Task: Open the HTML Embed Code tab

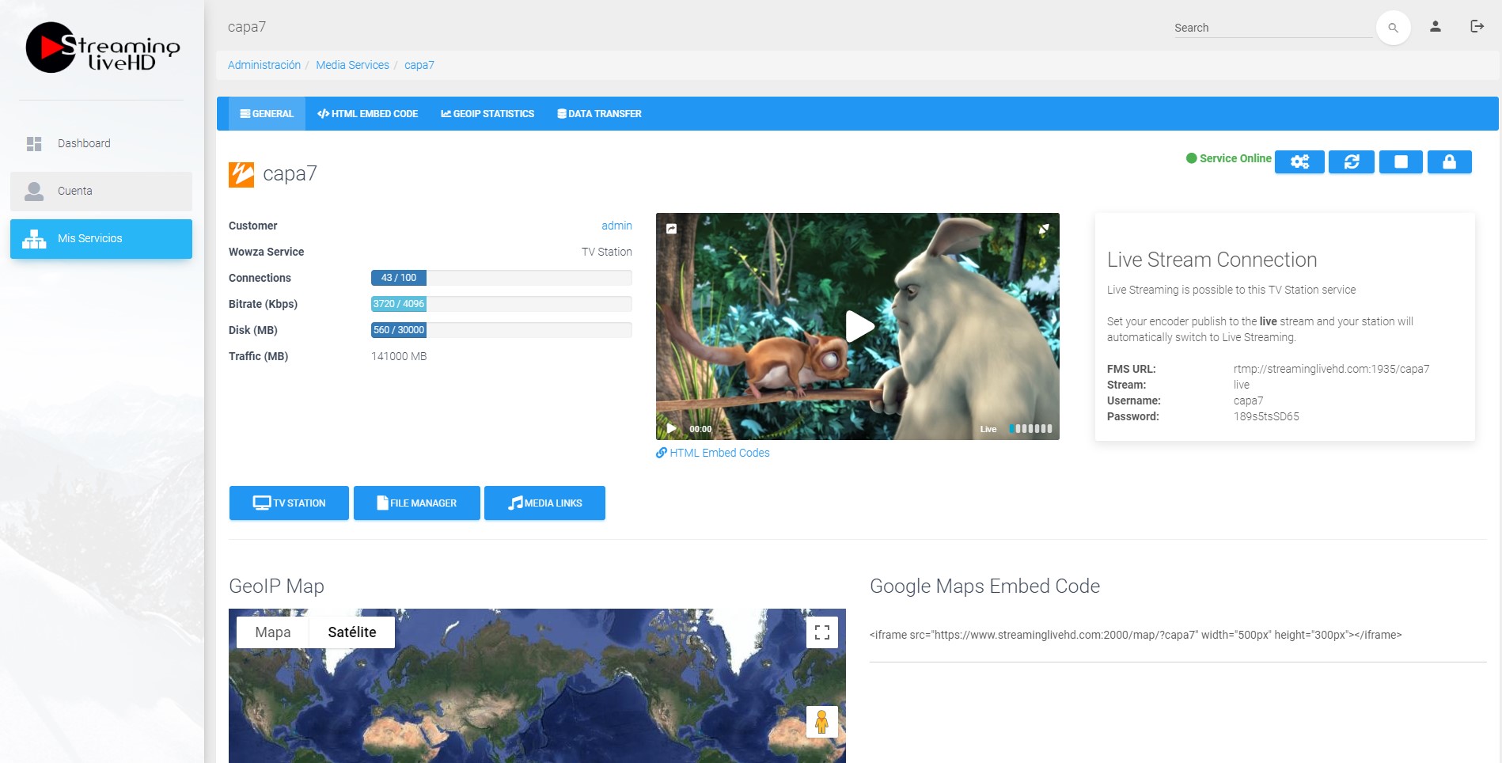Action: 367,114
